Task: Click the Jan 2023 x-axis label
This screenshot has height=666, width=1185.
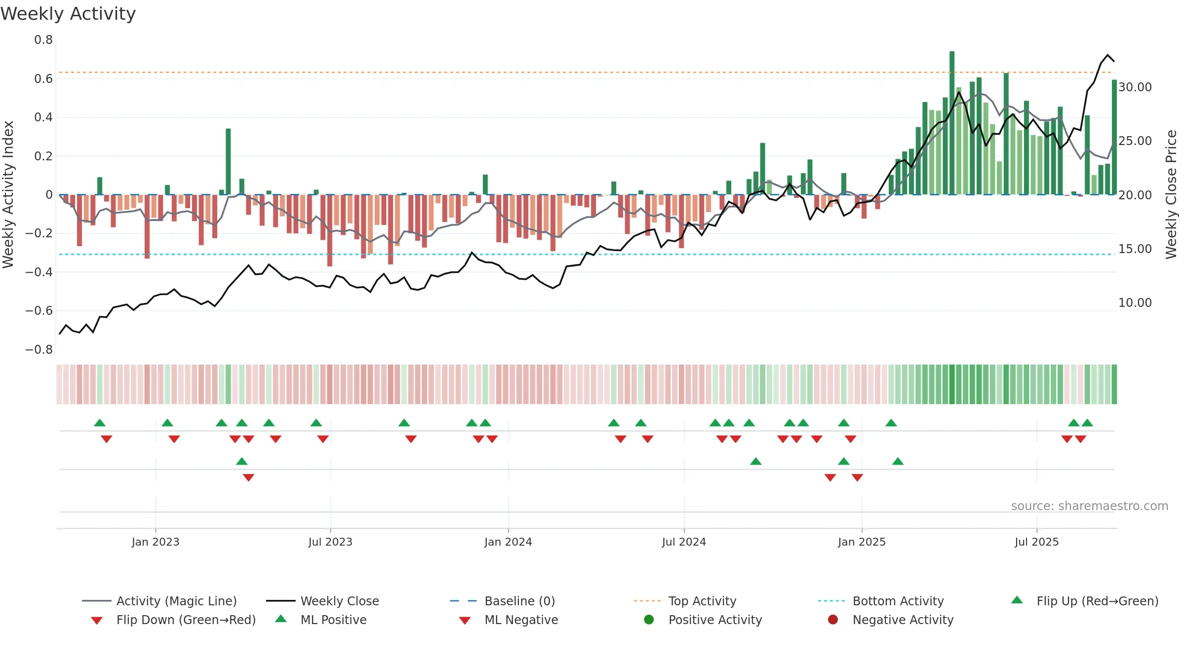Action: [x=156, y=542]
